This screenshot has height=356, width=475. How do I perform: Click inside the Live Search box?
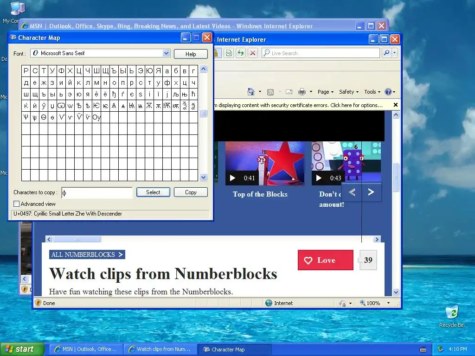pyautogui.click(x=321, y=53)
